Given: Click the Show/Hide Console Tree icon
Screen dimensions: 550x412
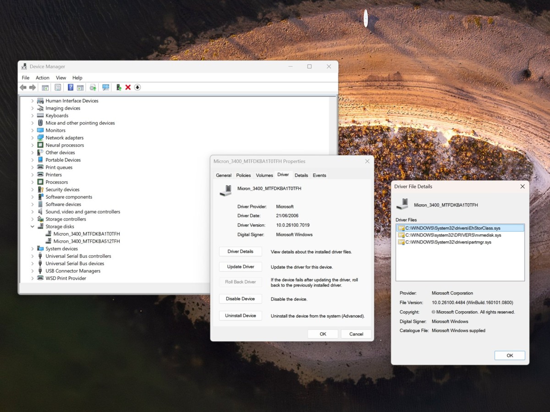Looking at the screenshot, I should tap(44, 87).
